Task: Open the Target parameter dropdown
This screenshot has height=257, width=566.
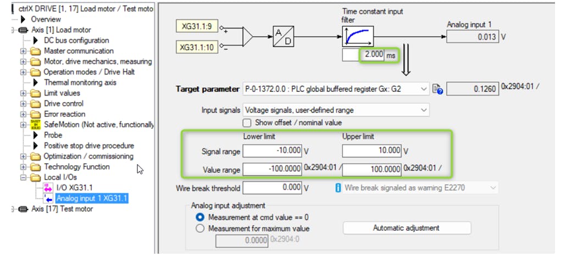Action: [x=423, y=88]
